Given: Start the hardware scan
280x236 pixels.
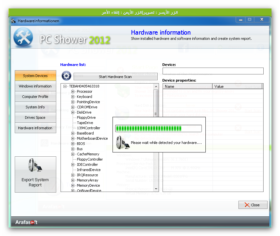Looking at the screenshot, I should point(115,77).
